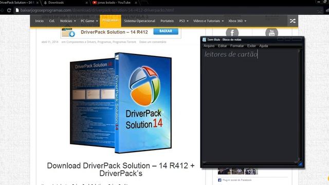Click the first sidebar thumbnail below Notepad
Viewport: 329px width, 185px height.
point(224,171)
